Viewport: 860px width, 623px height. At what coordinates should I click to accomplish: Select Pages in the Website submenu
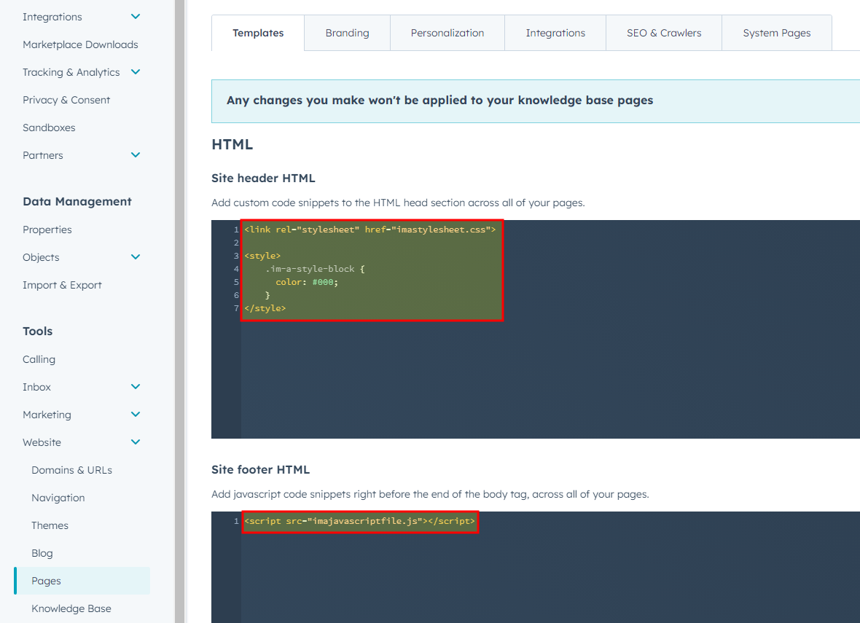point(82,581)
